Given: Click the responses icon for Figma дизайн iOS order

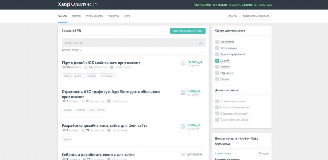Looking at the screenshot, I should pyautogui.click(x=64, y=67).
